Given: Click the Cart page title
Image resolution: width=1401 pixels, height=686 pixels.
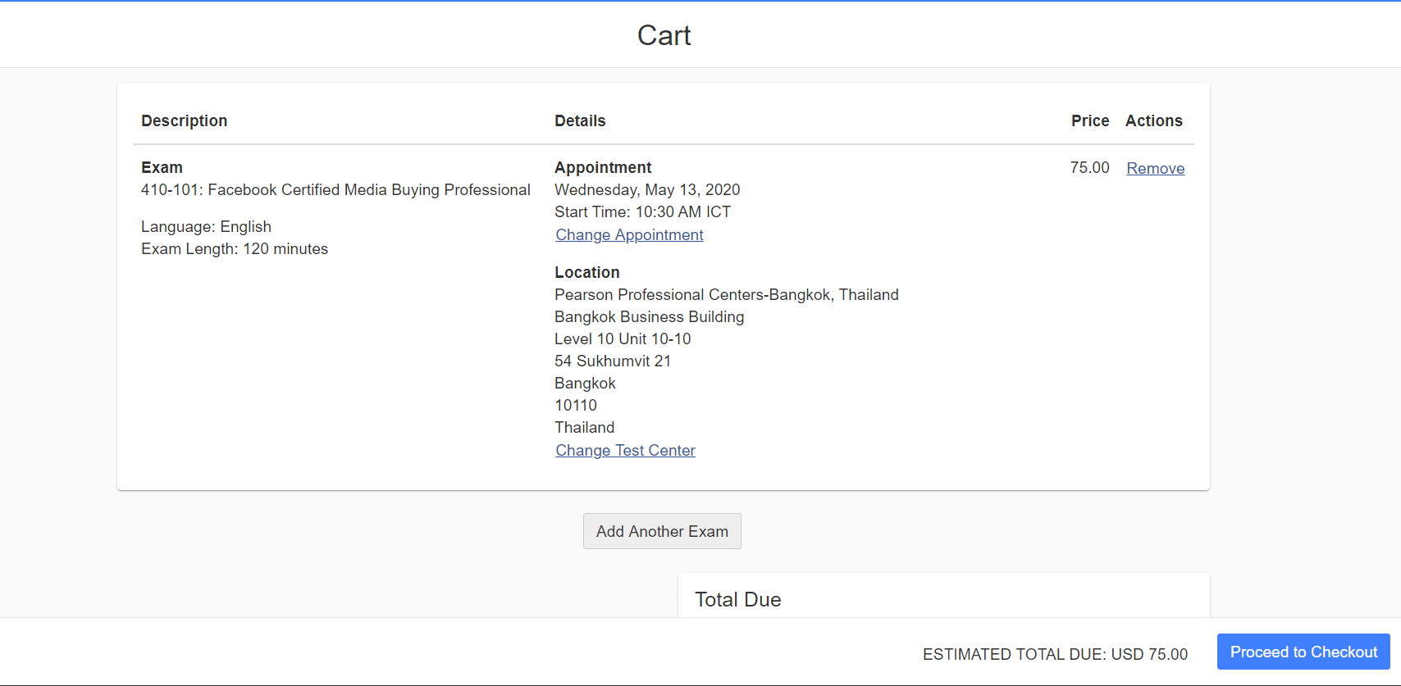Looking at the screenshot, I should coord(664,35).
